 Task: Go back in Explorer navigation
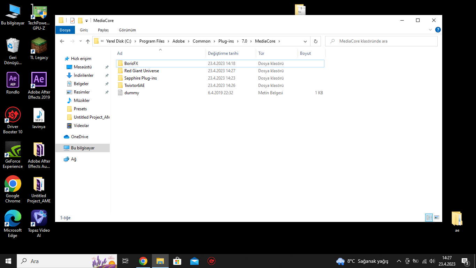62,41
